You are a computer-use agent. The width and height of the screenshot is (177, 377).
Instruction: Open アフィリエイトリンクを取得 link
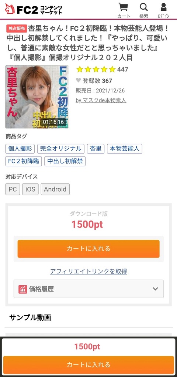point(88,272)
